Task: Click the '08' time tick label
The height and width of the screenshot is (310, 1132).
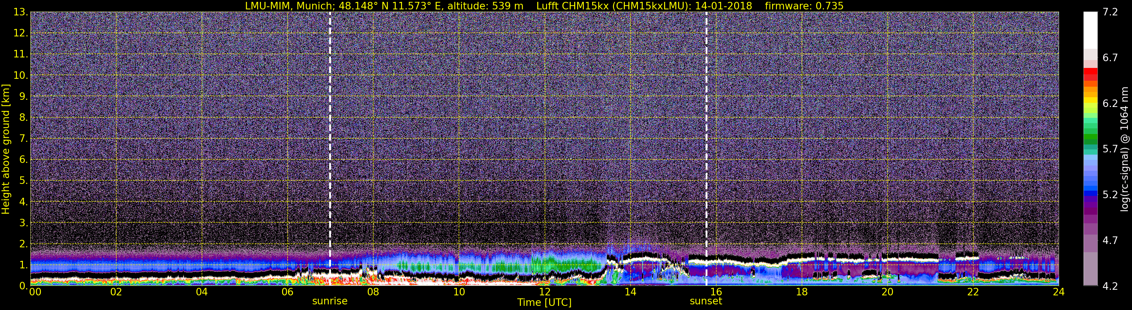Action: 373,292
